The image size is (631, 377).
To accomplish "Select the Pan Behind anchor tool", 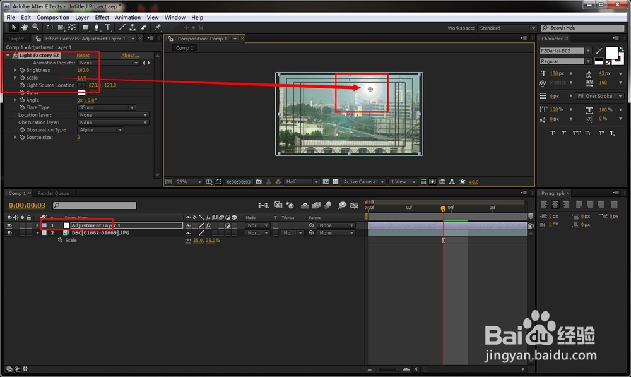I will pos(72,27).
